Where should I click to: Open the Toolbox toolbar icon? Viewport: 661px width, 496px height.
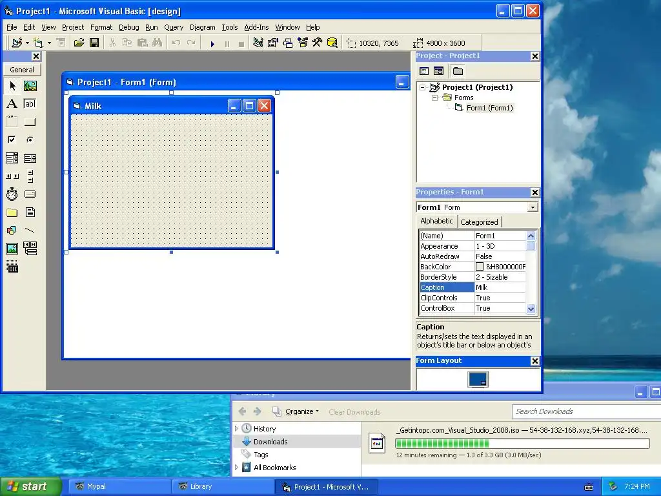point(318,43)
